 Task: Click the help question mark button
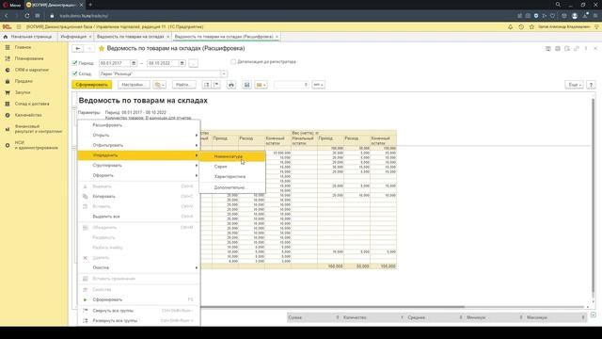click(592, 85)
